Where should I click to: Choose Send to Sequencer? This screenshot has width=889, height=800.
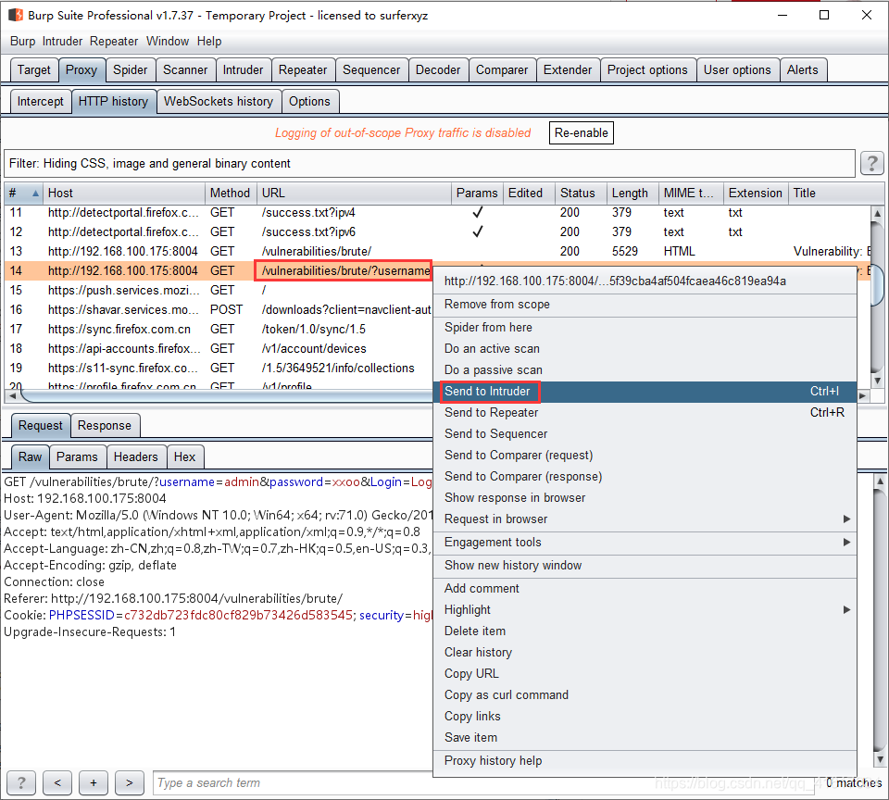coord(645,433)
